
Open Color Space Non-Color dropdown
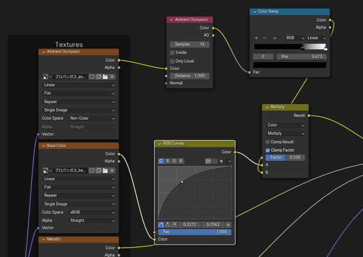tap(92, 118)
